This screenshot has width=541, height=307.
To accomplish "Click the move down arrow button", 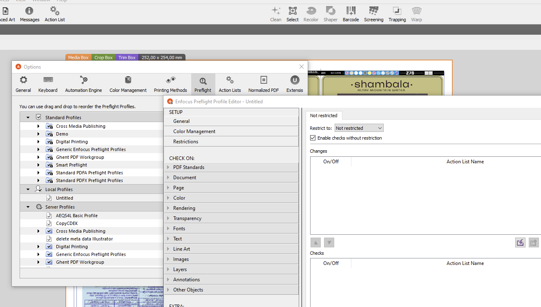I will click(x=329, y=242).
